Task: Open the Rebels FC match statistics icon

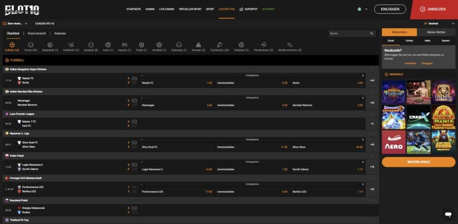Action: [134, 78]
